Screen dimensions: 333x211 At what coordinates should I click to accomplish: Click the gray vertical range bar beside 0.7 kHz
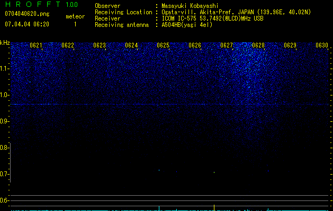tap(10, 162)
